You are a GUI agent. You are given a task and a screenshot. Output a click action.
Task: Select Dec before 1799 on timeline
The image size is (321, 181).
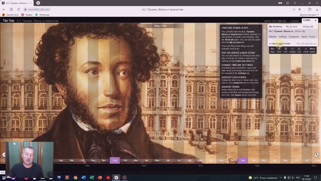(104, 160)
